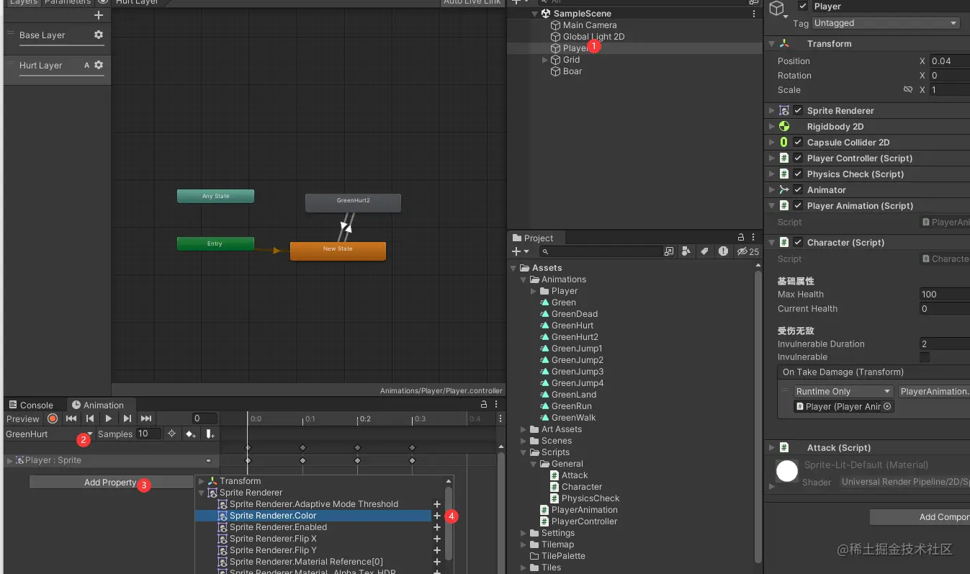This screenshot has height=574, width=970.
Task: Open the Project panel create plus menu
Action: tap(519, 251)
